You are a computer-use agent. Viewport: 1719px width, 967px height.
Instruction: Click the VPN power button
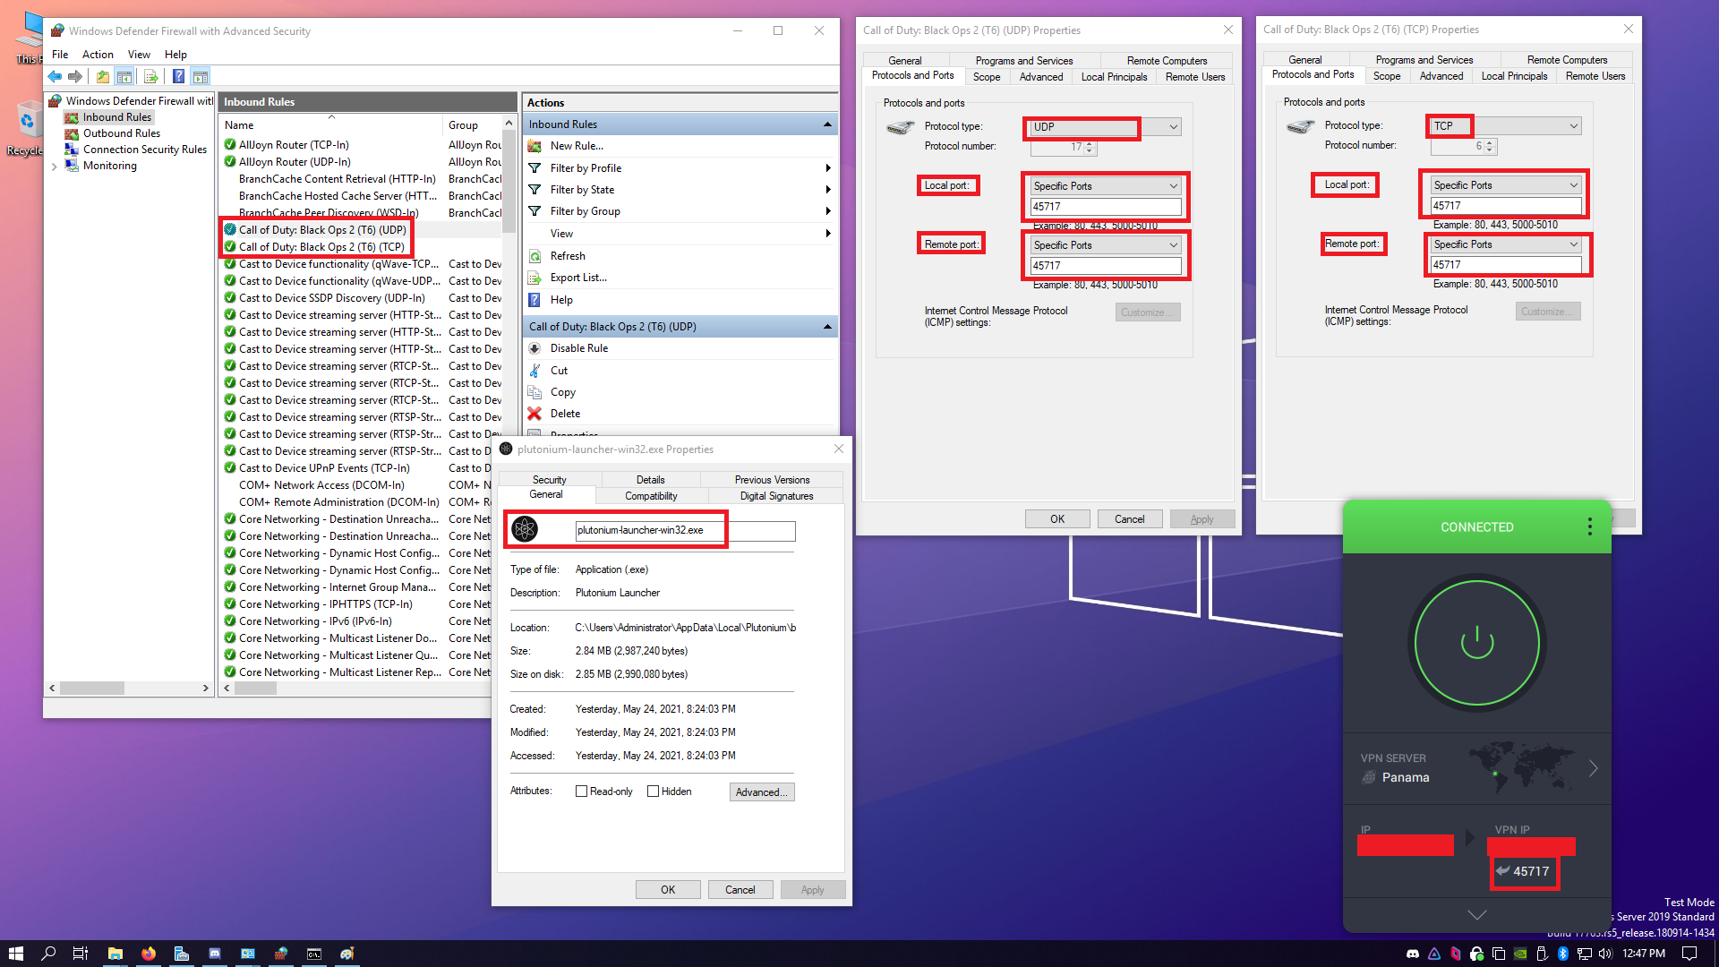(x=1476, y=642)
